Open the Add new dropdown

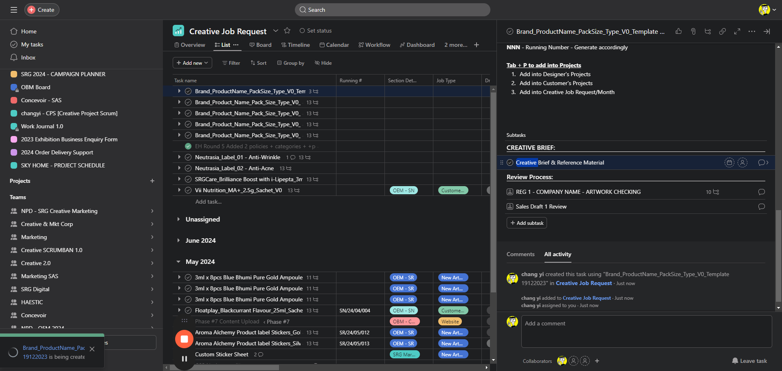(x=192, y=63)
